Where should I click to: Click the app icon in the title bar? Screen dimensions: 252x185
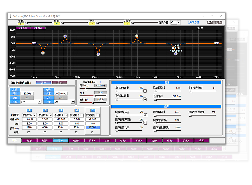[x=11, y=16]
